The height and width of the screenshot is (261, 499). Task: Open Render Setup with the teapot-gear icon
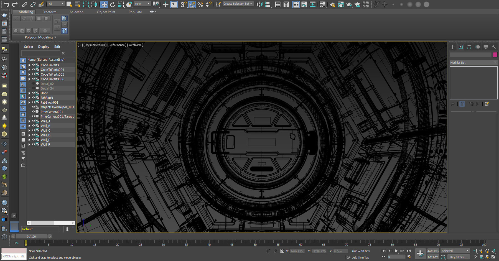click(x=332, y=4)
